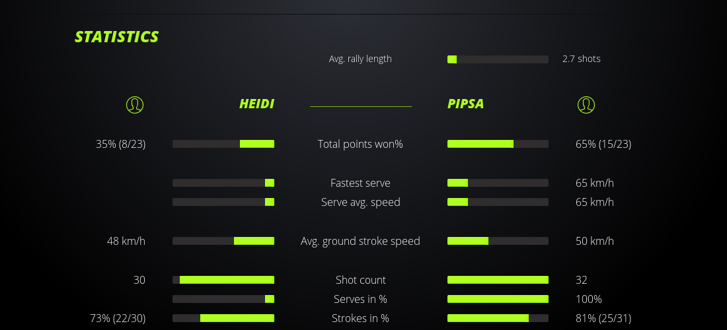Click Pipsa's Total points won bar
The width and height of the screenshot is (727, 330).
[498, 144]
